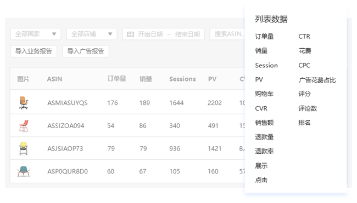Click the 销量 column header in the table

(146, 79)
